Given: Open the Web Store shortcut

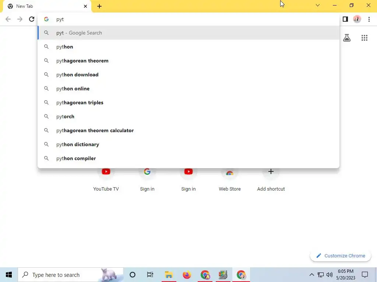Looking at the screenshot, I should 230,180.
